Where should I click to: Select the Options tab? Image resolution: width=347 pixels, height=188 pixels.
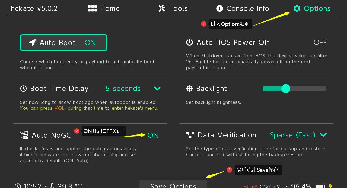tap(312, 8)
